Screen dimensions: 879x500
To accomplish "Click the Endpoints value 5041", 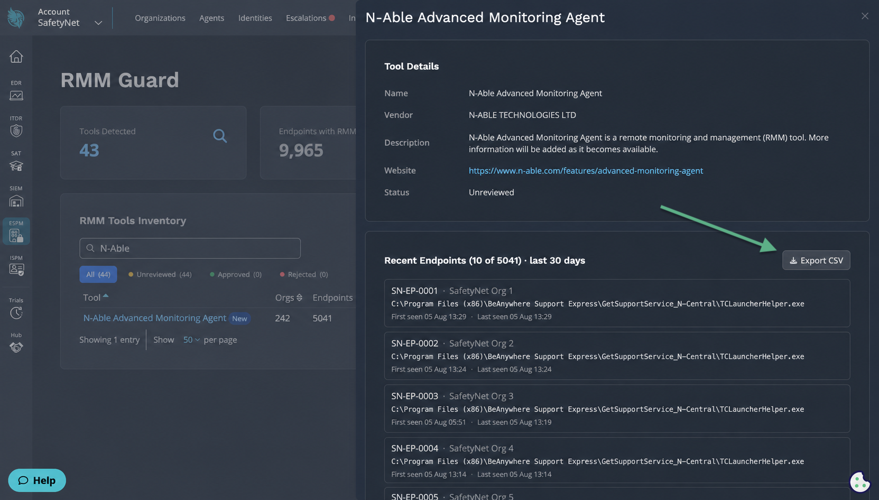I will 322,318.
